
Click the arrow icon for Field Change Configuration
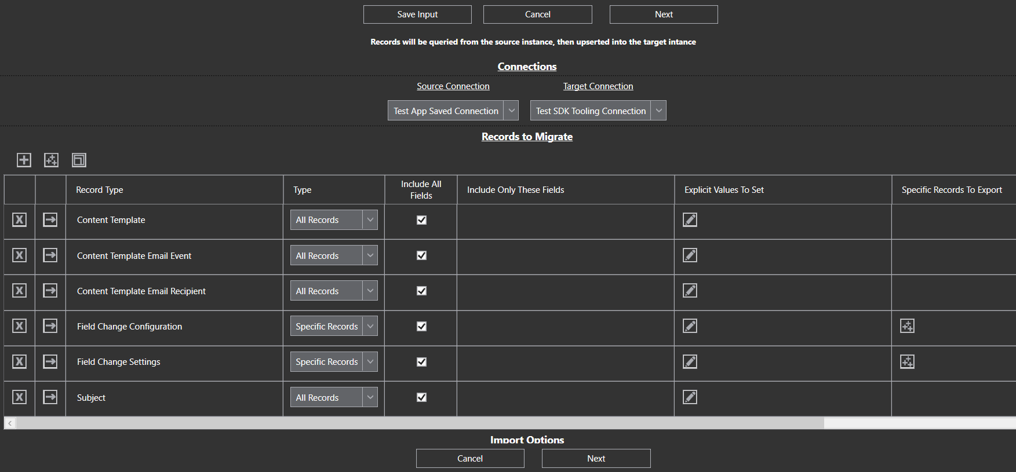(50, 326)
